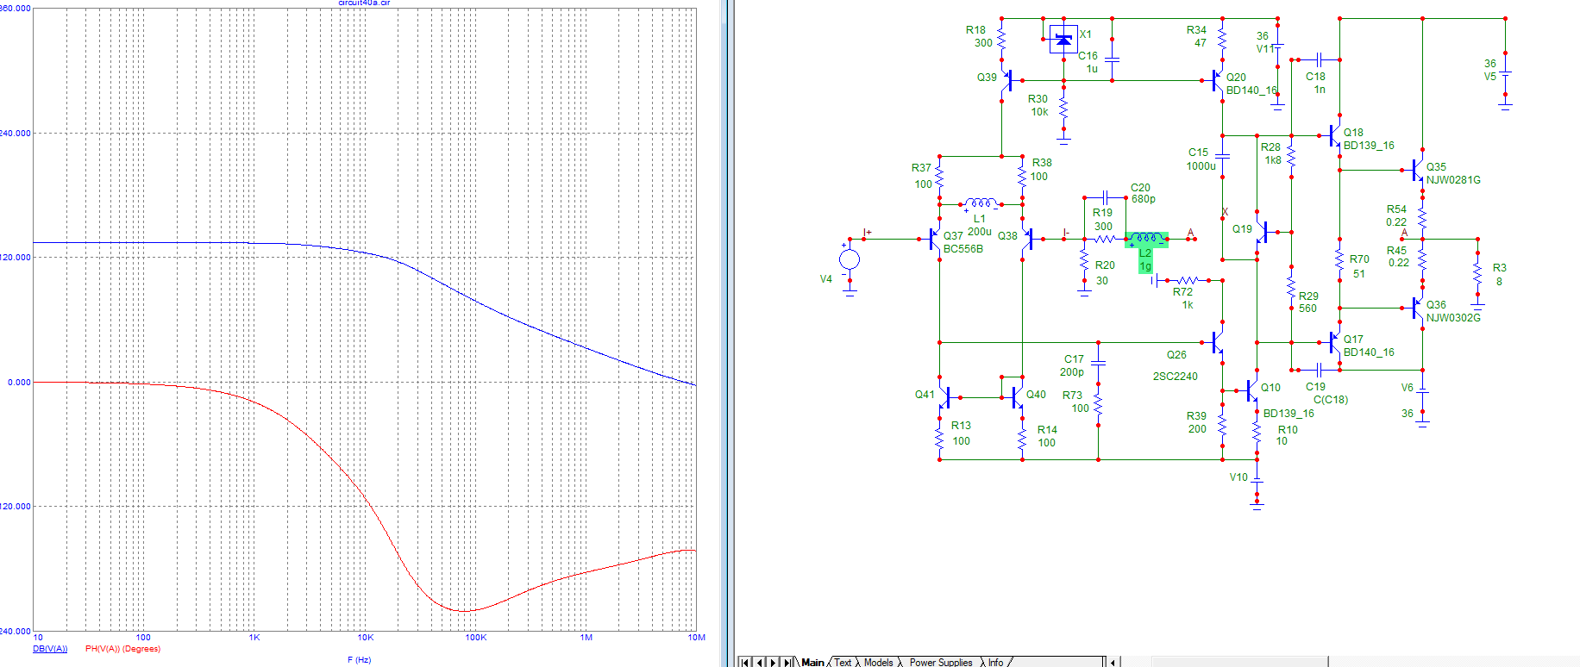This screenshot has width=1580, height=667.
Task: Select inductor L1 200u
Action: click(x=981, y=203)
